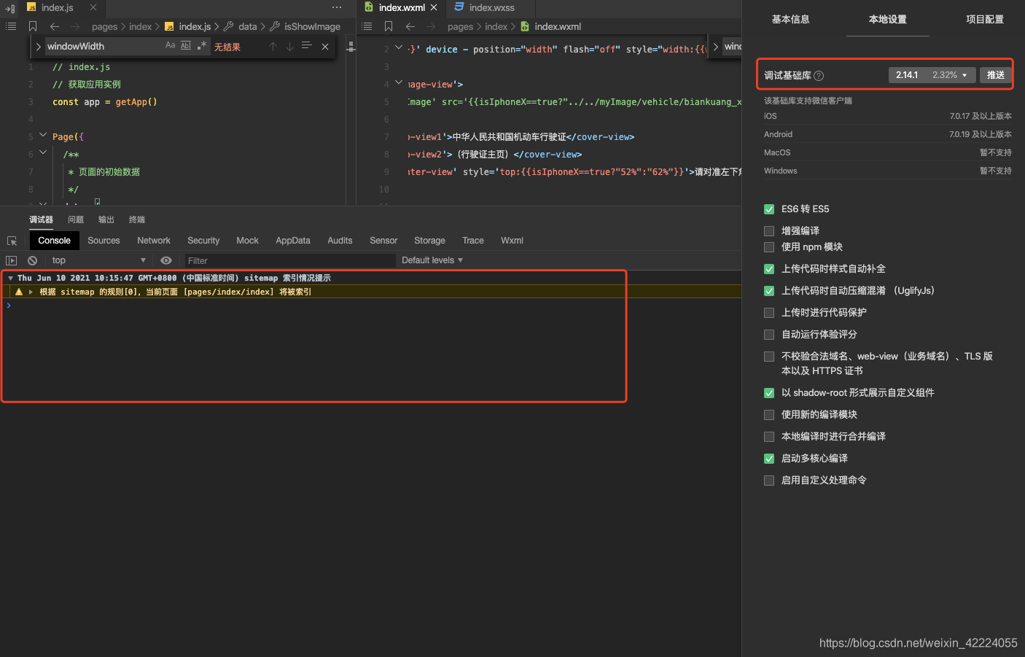Go forward using the left editor arrow
Image resolution: width=1025 pixels, height=657 pixels.
click(x=75, y=26)
